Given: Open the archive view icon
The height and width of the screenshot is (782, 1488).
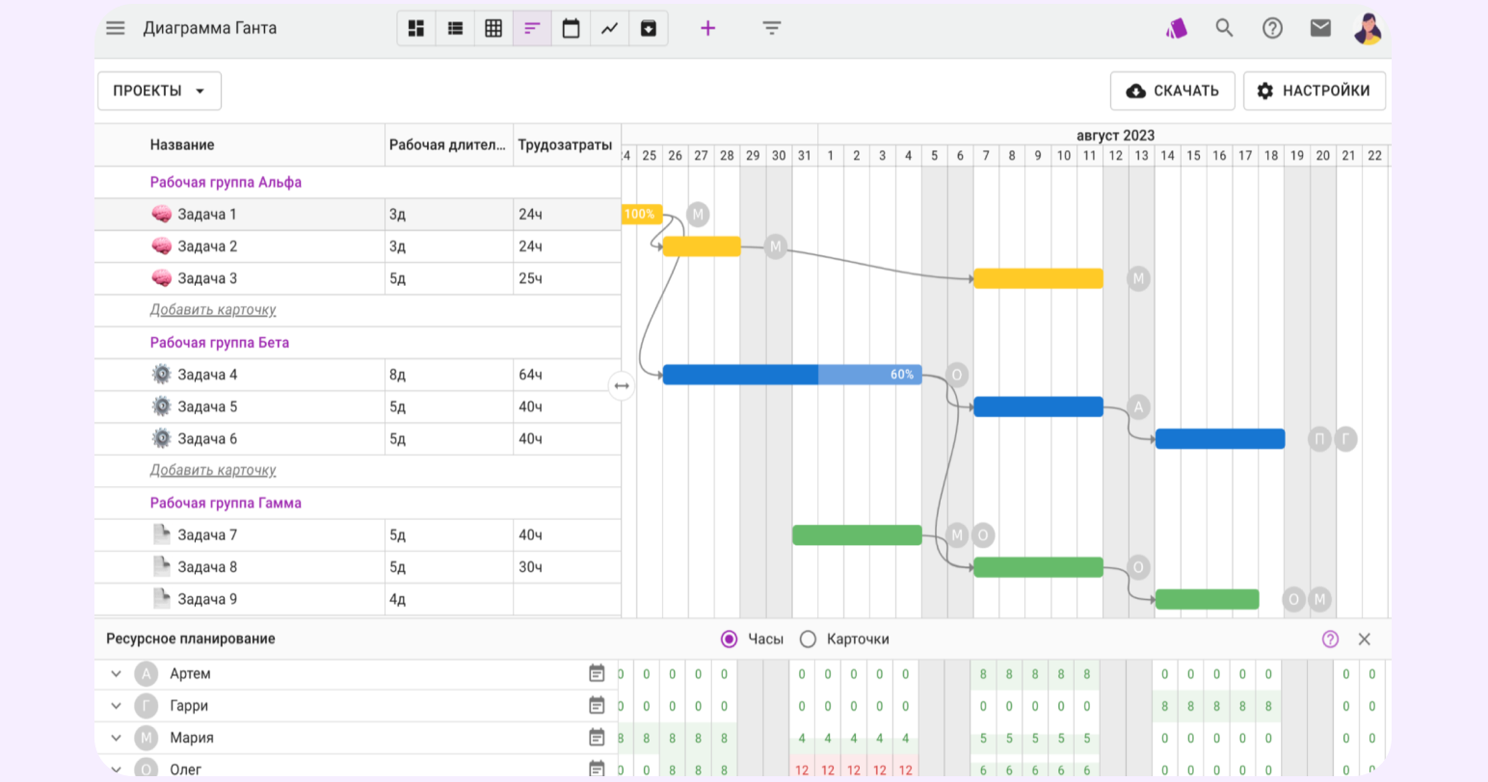Looking at the screenshot, I should pos(649,29).
